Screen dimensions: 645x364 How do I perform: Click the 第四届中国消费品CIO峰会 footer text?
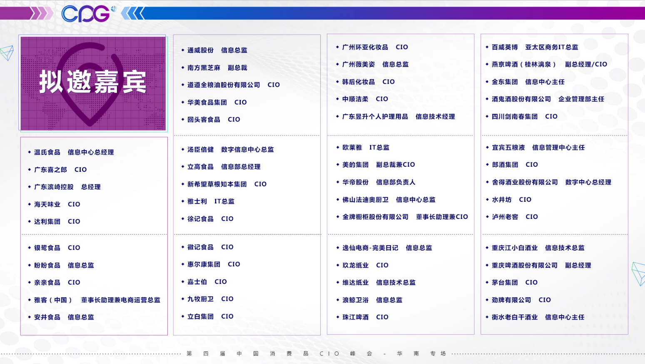pyautogui.click(x=316, y=354)
